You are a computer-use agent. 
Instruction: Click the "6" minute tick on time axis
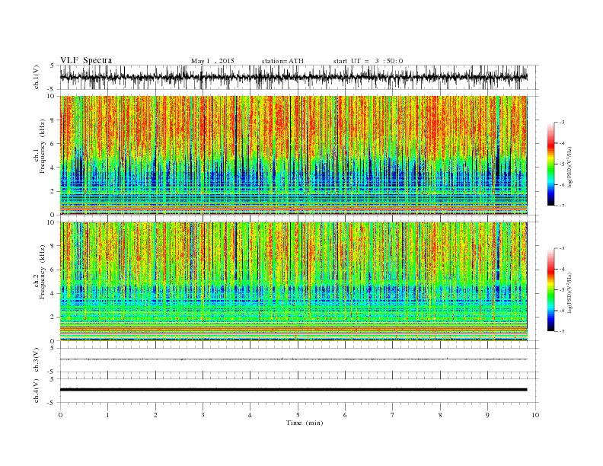click(345, 415)
